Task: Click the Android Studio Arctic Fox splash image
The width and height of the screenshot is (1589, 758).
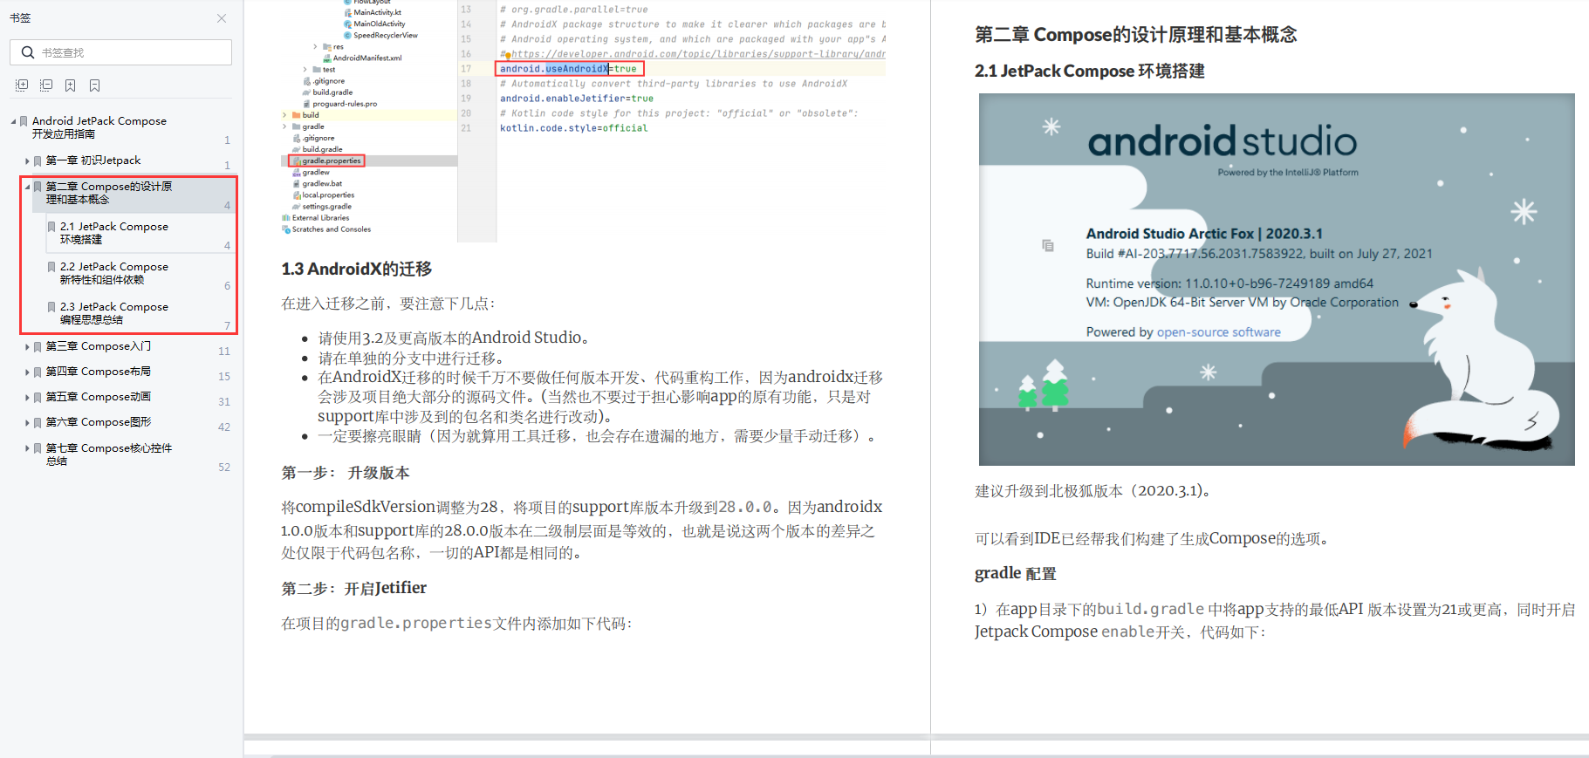Action: click(x=1277, y=279)
